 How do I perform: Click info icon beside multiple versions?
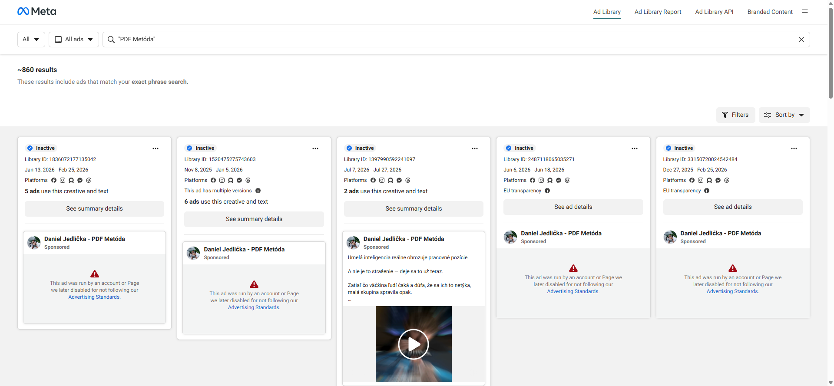(258, 191)
